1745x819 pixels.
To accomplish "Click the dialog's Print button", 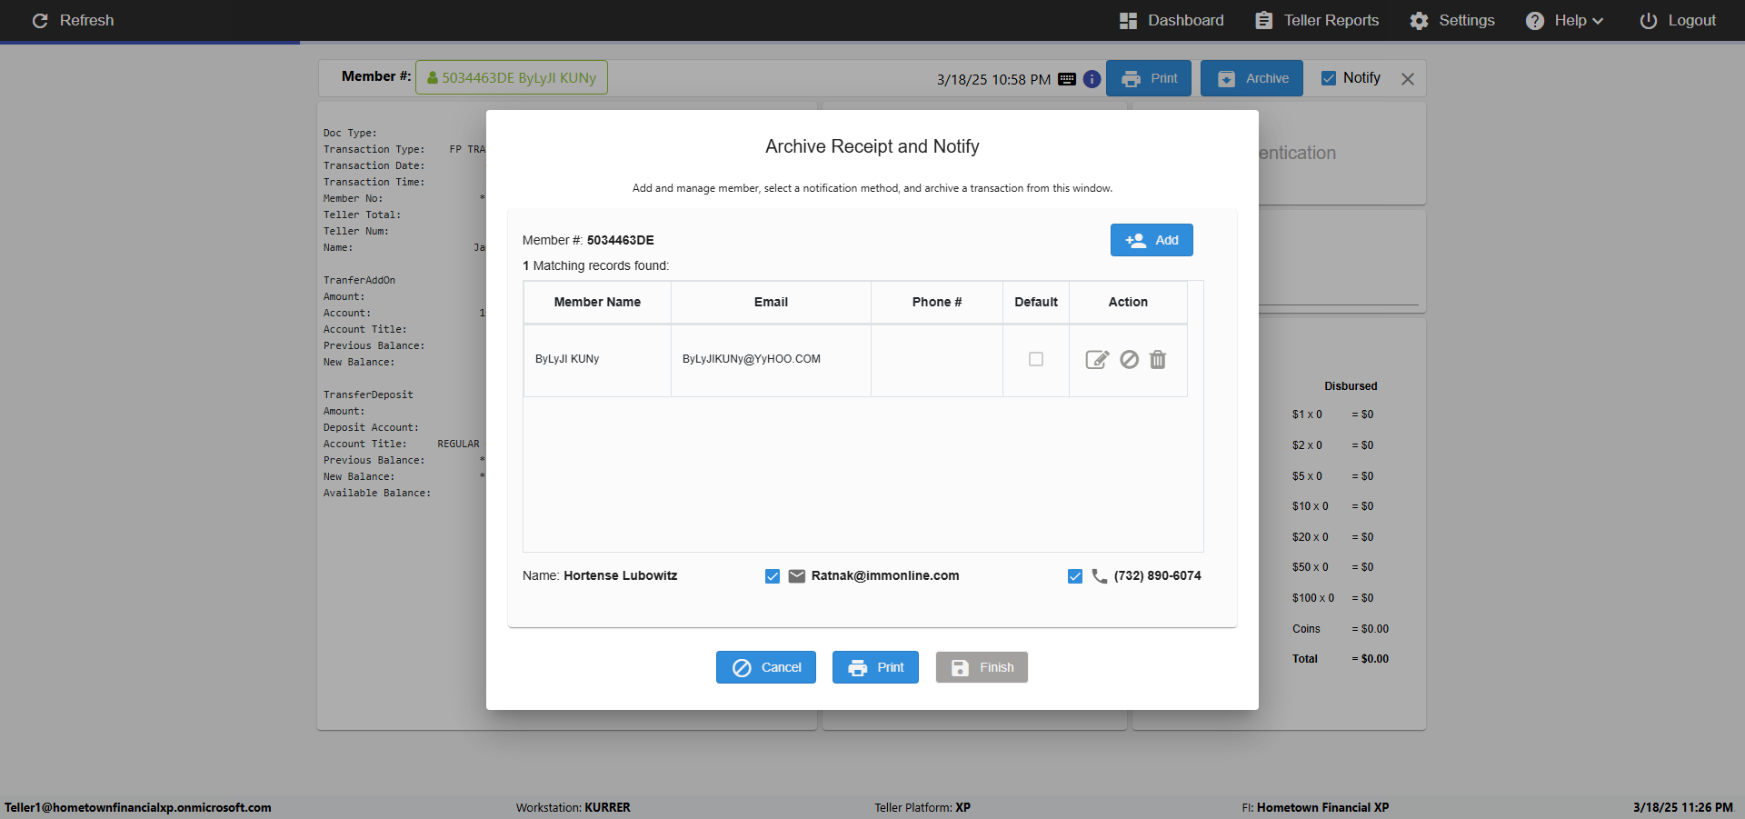I will [x=875, y=667].
